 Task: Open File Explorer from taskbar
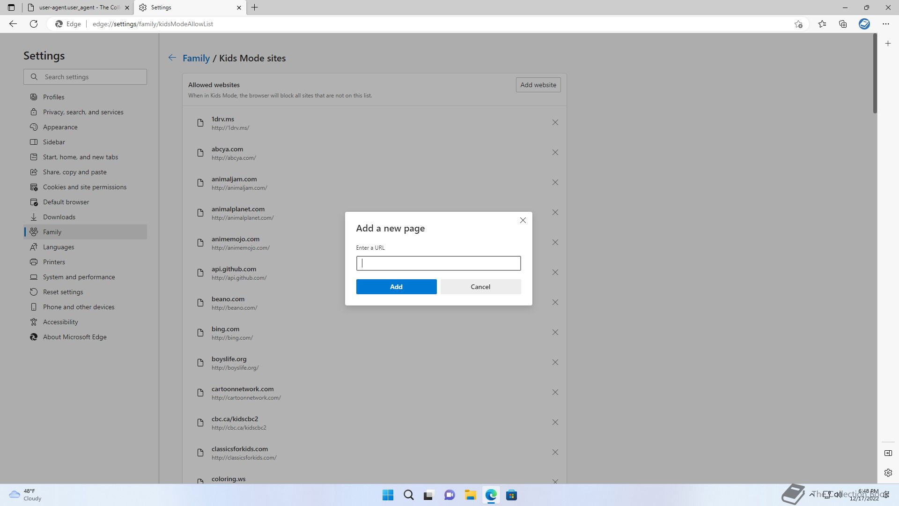[x=470, y=495]
